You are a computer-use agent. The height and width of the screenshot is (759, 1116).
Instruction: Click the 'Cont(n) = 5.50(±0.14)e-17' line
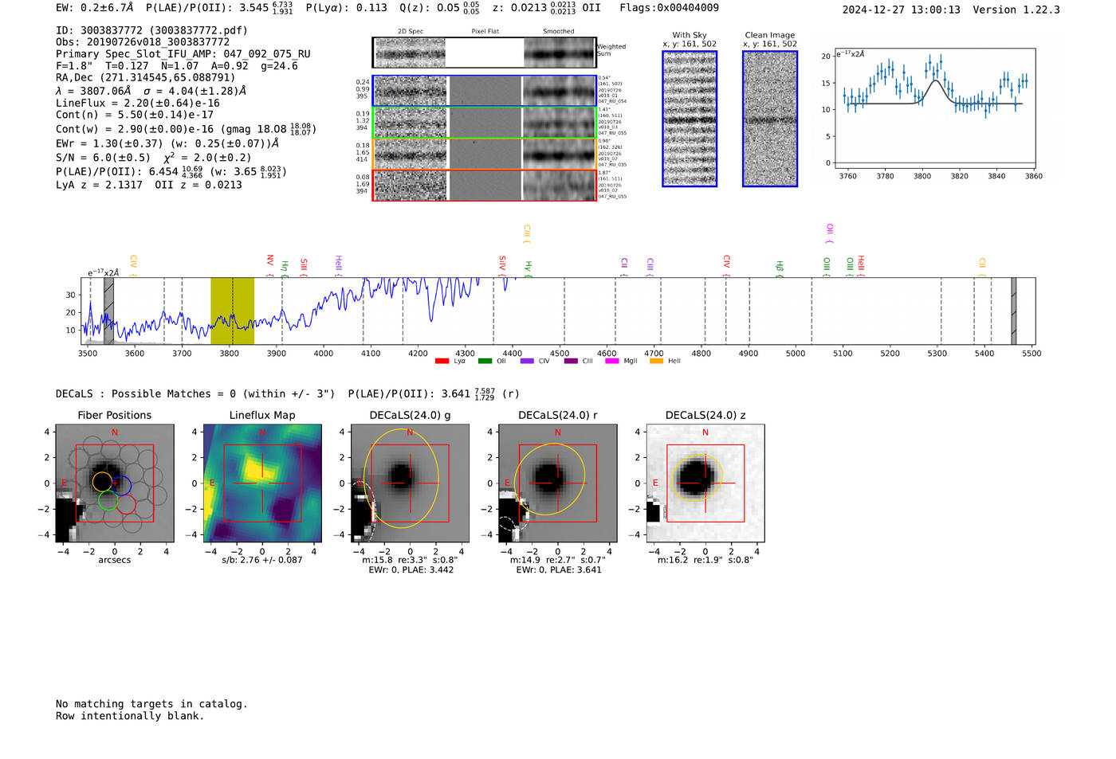(135, 115)
